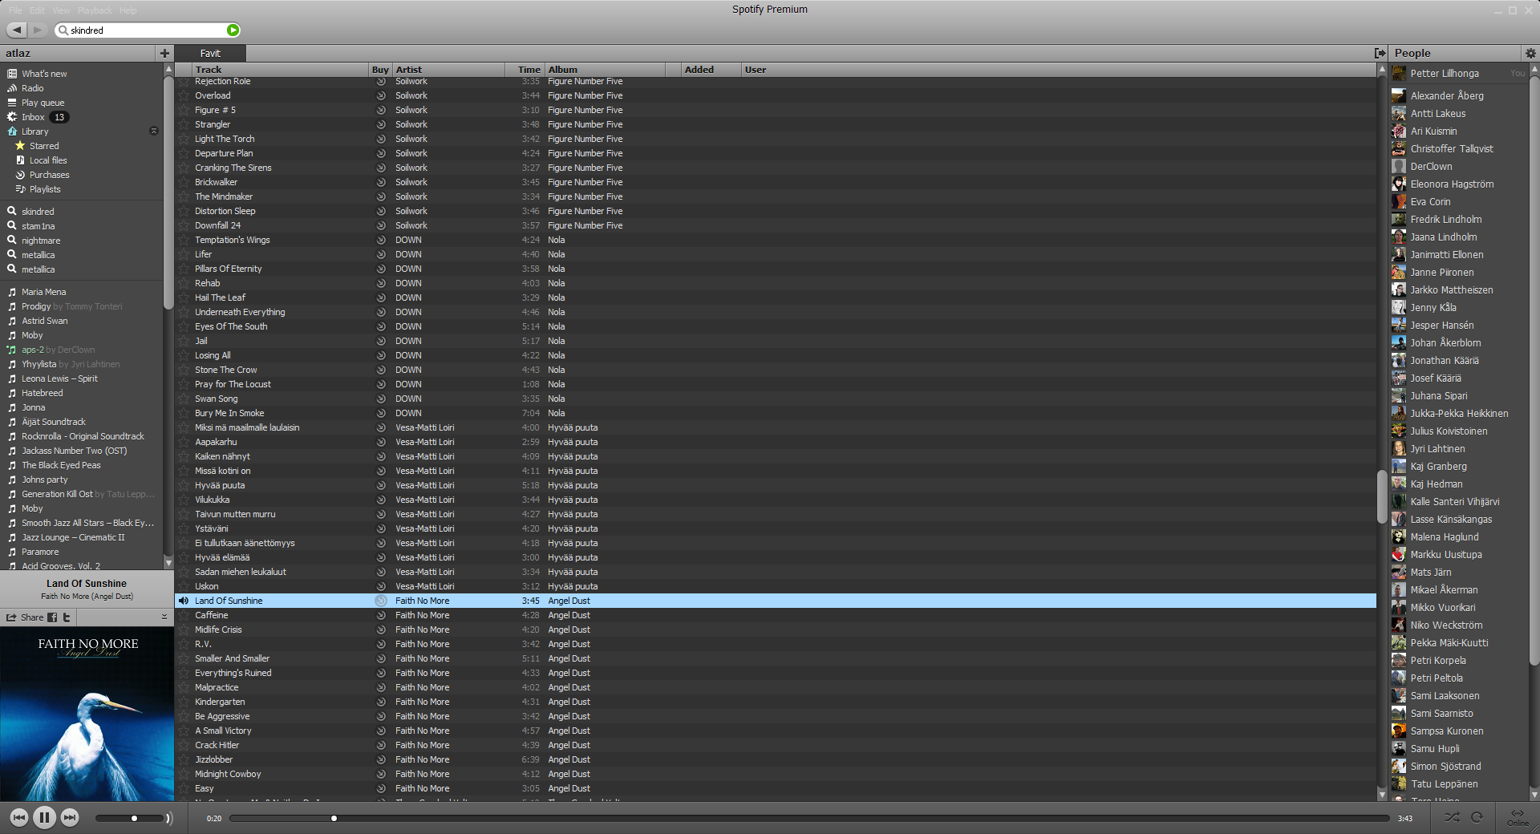
Task: Open the Inbox from the sidebar
Action: [33, 117]
